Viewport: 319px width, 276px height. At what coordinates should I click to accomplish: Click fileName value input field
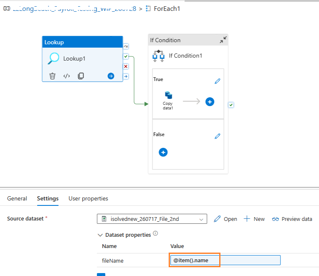click(x=225, y=260)
